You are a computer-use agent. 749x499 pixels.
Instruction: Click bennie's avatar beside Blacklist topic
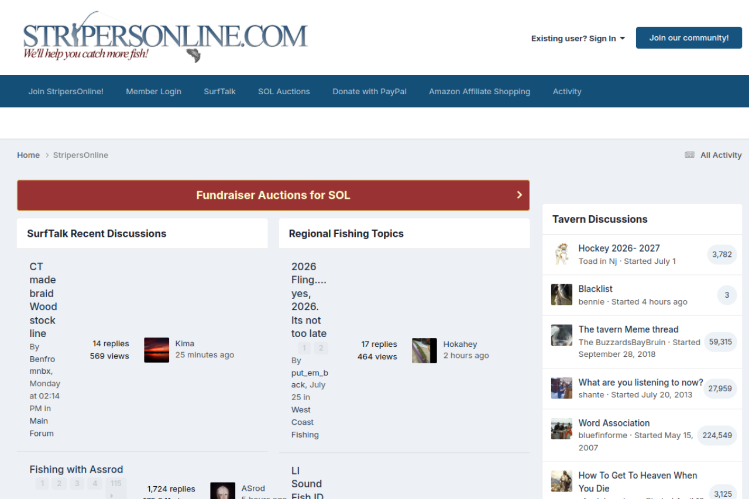pos(562,294)
